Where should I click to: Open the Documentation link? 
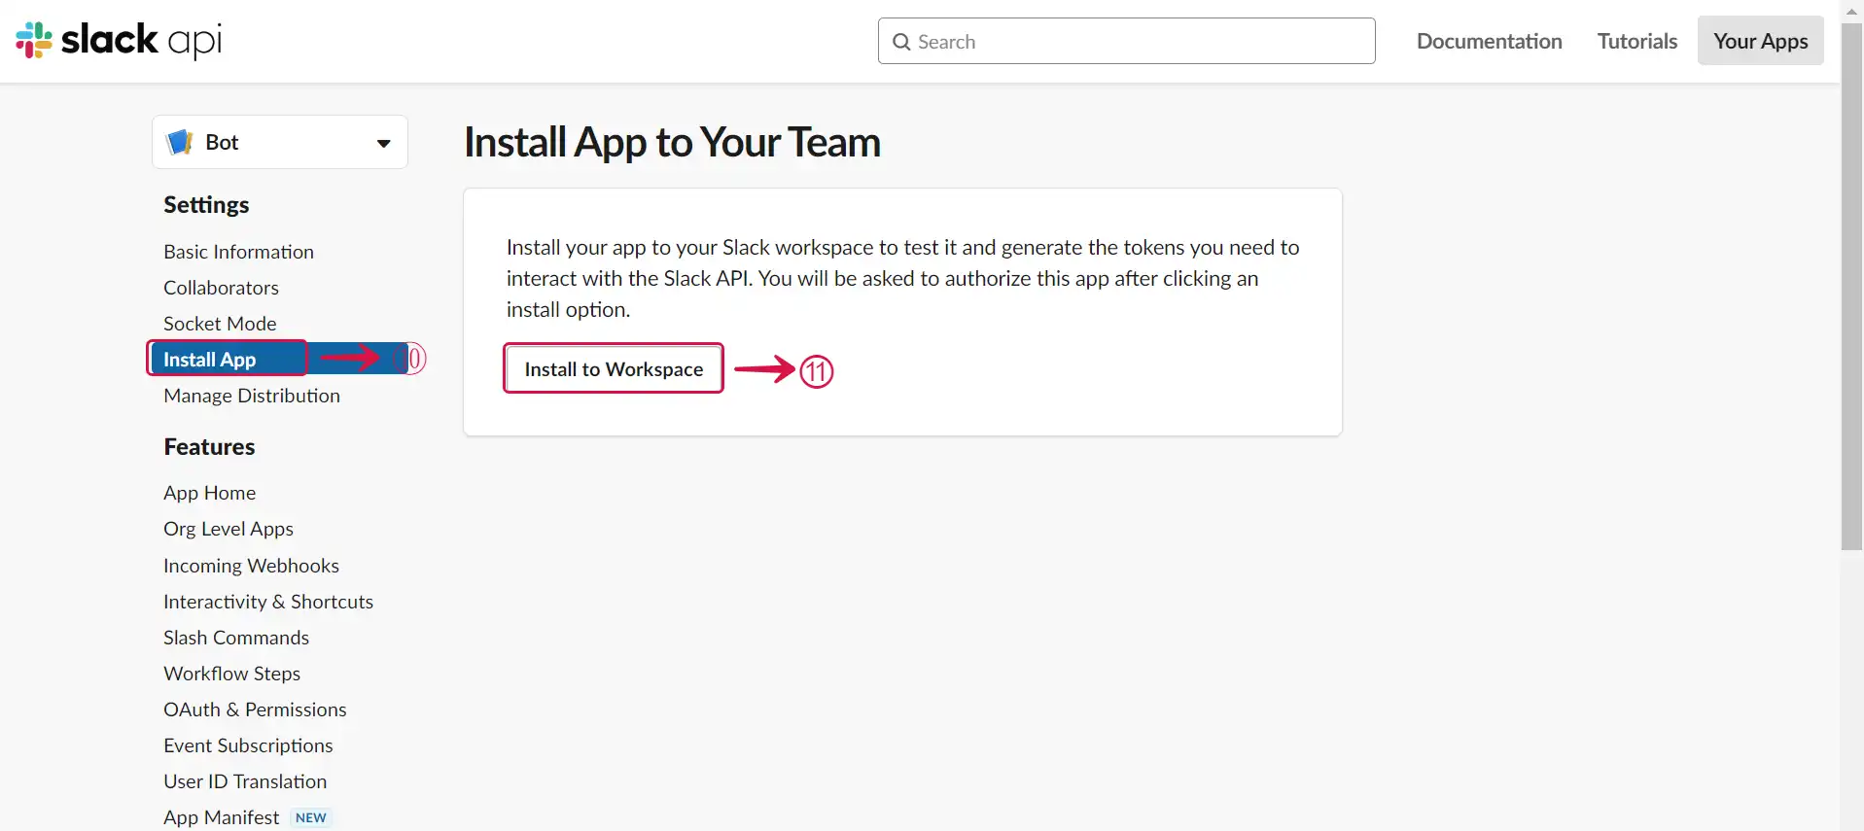1489,41
